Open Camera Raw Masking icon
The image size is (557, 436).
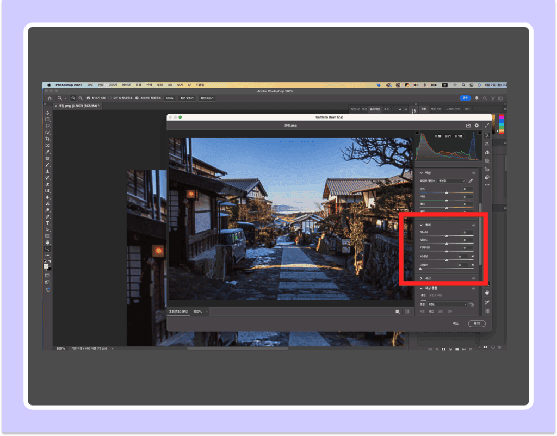[487, 161]
